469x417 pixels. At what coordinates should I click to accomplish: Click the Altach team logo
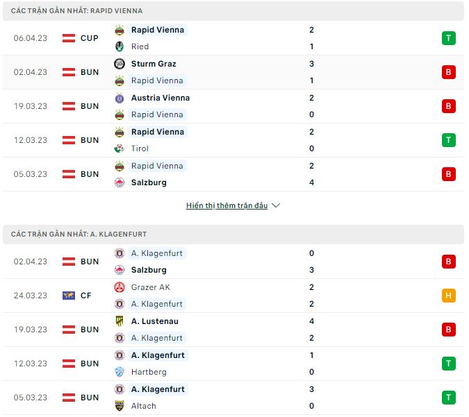coord(119,406)
